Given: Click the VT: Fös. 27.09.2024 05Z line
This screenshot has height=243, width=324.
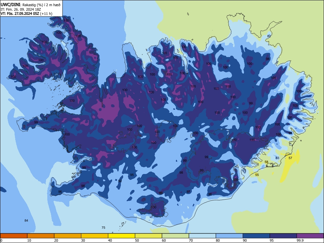Looking at the screenshot, I should tap(27, 14).
